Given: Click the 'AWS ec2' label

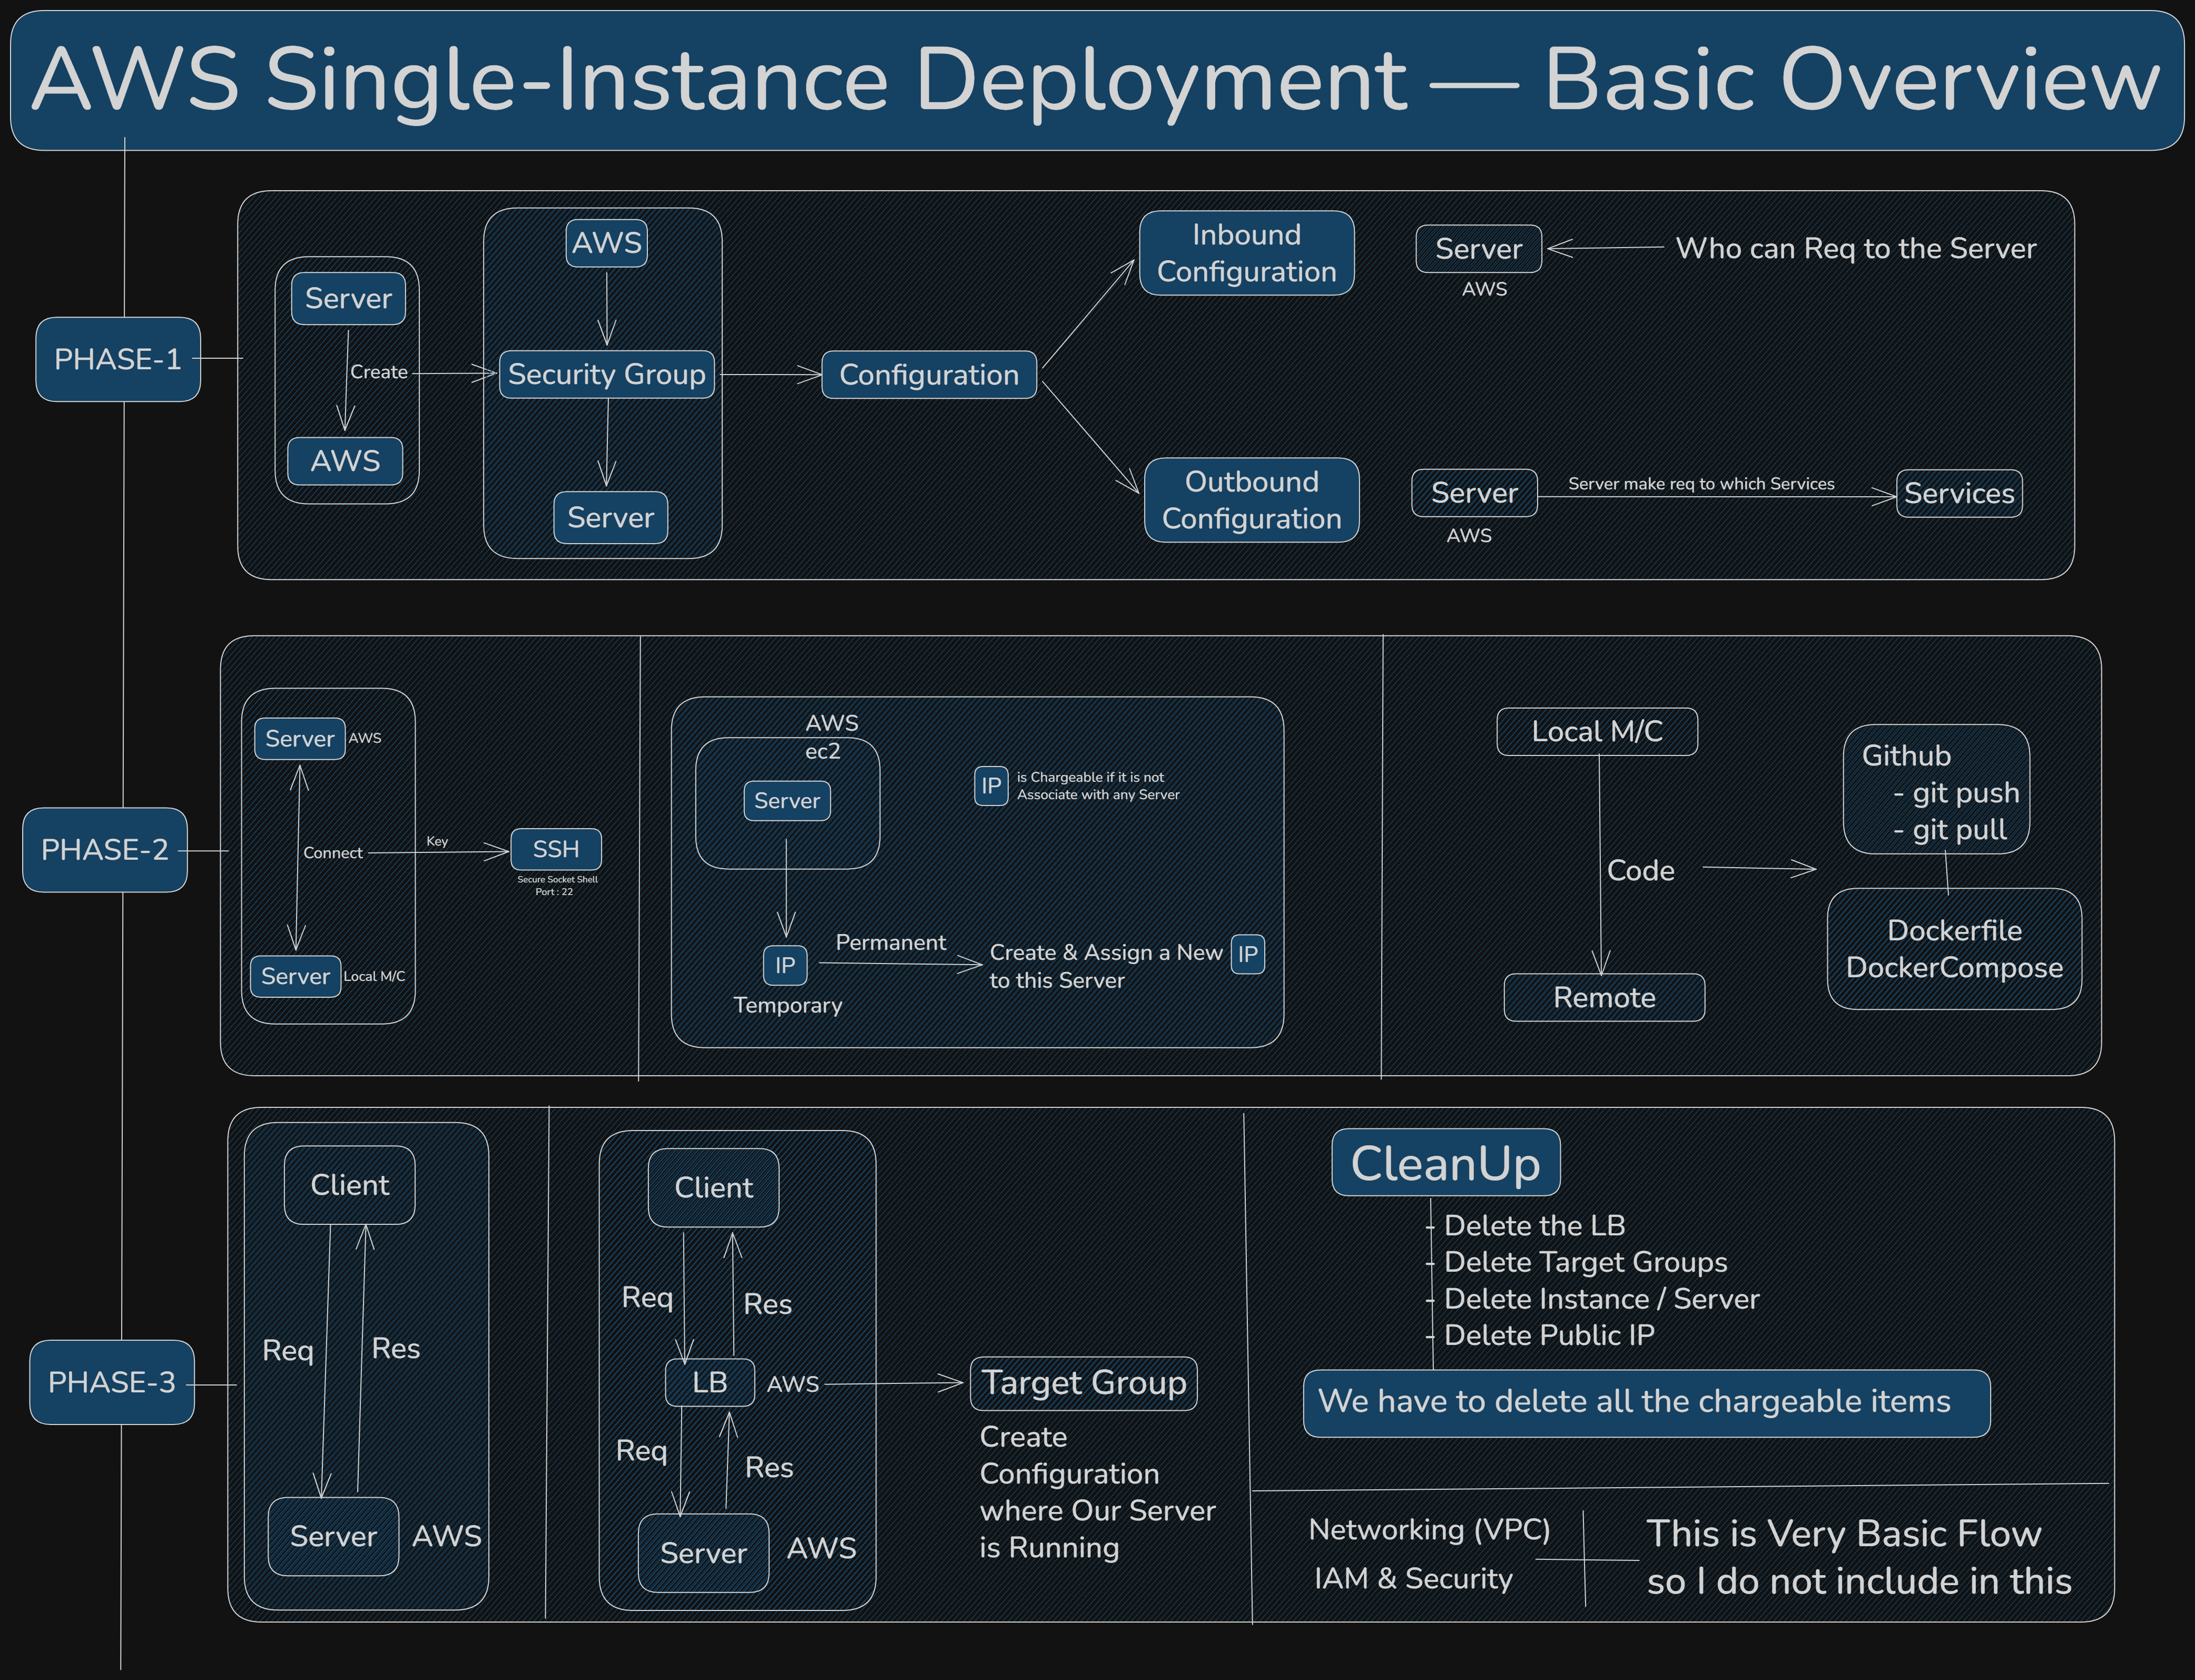Looking at the screenshot, I should [x=832, y=737].
